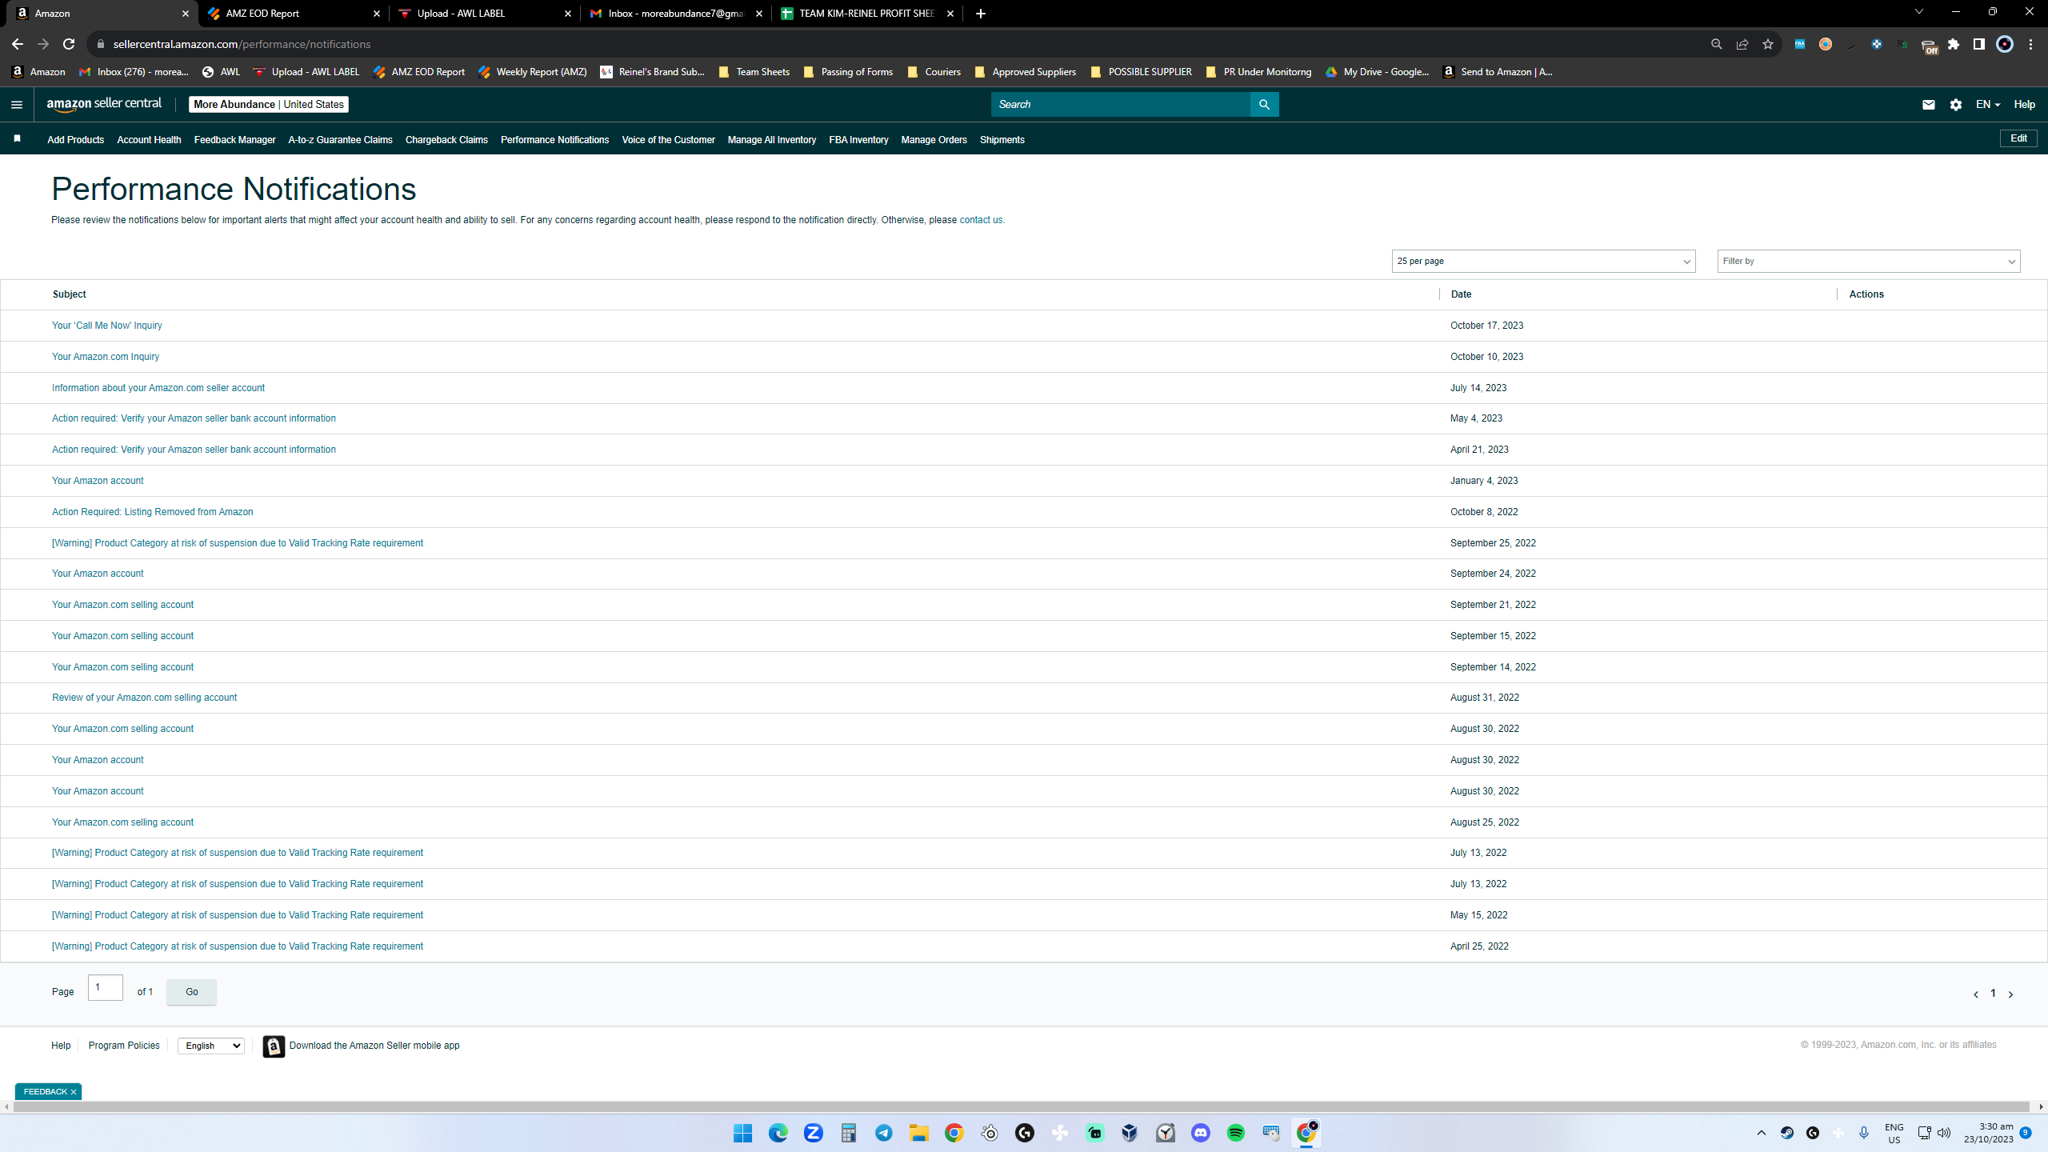Open Telegram from the taskbar

(x=883, y=1133)
